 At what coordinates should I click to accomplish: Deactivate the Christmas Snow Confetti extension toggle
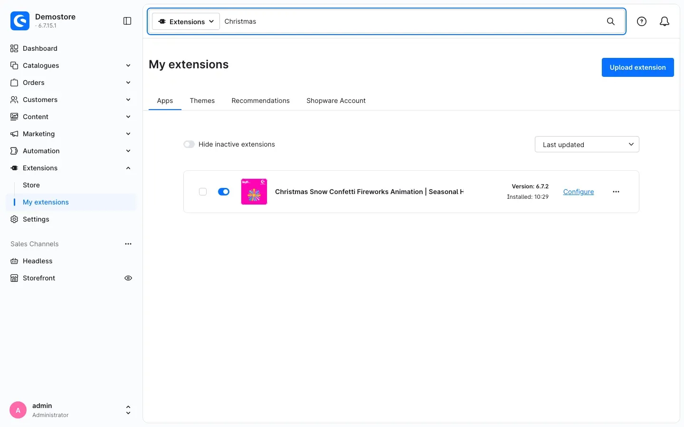[x=224, y=192]
